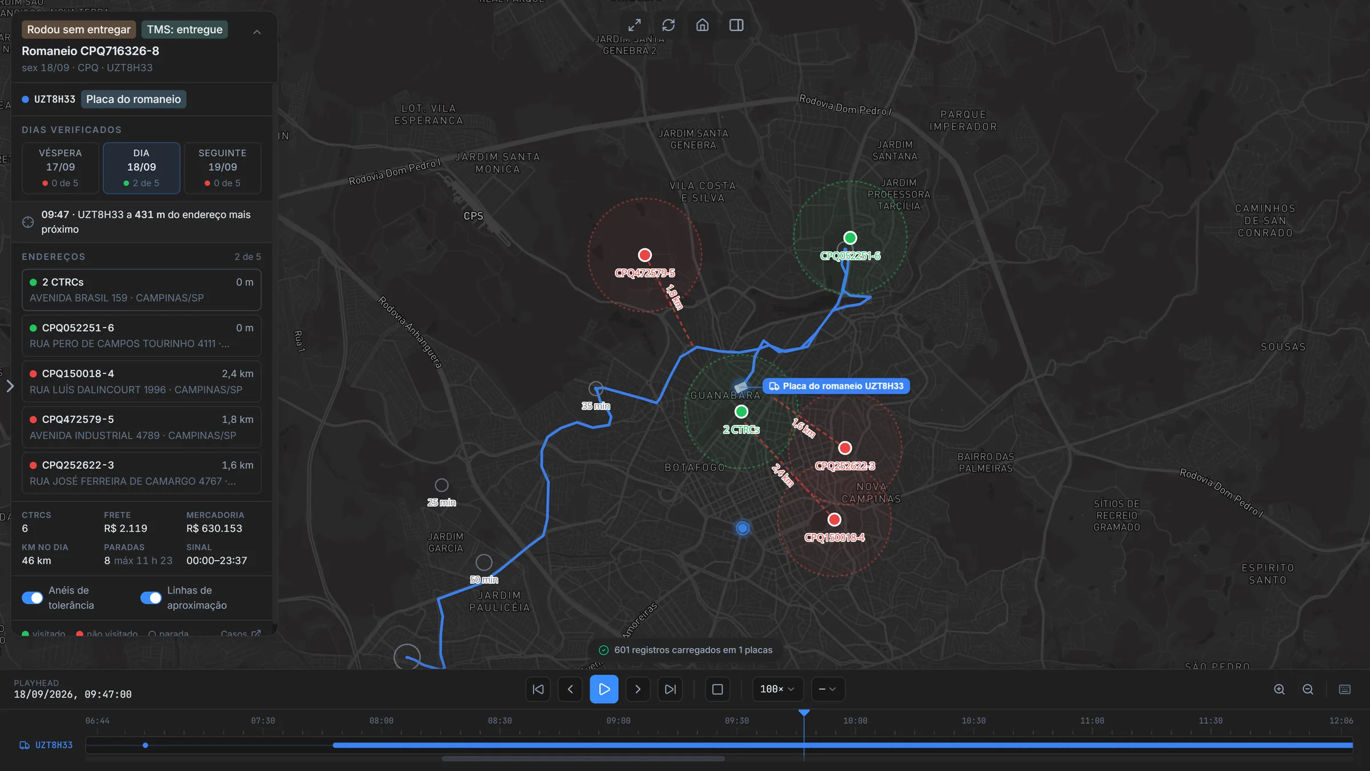Click the refresh map icon
Screen dimensions: 1370x771
(x=668, y=25)
